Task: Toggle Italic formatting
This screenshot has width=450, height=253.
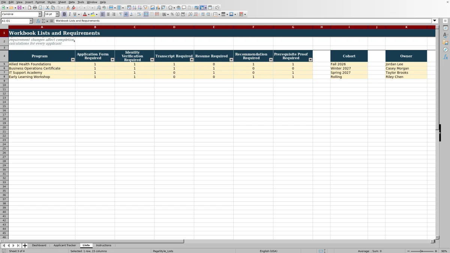Action: pos(69,14)
